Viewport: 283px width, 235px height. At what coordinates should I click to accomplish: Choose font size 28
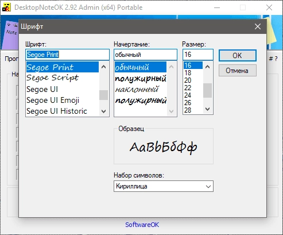193,110
